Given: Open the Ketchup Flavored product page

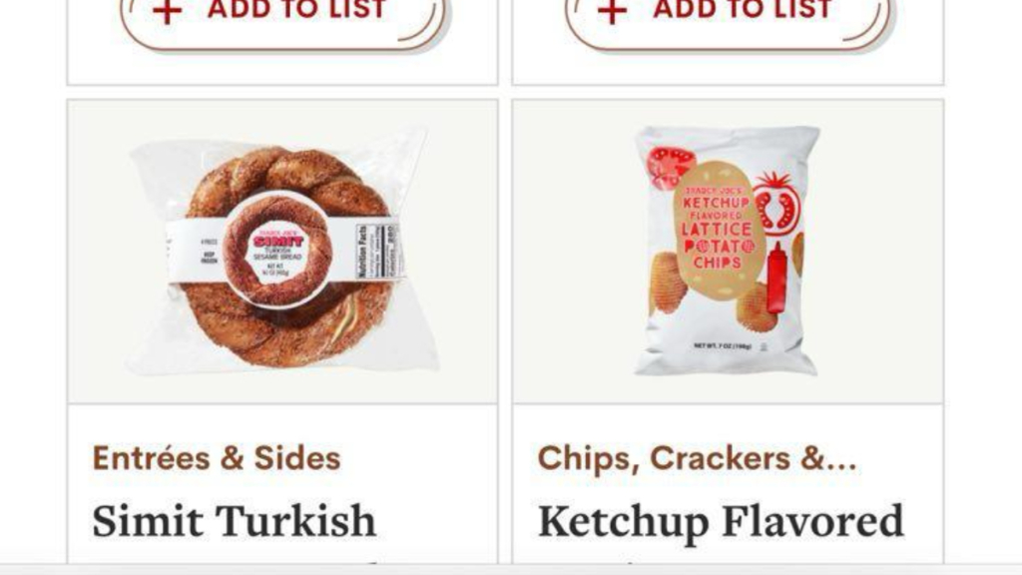Looking at the screenshot, I should [x=721, y=521].
